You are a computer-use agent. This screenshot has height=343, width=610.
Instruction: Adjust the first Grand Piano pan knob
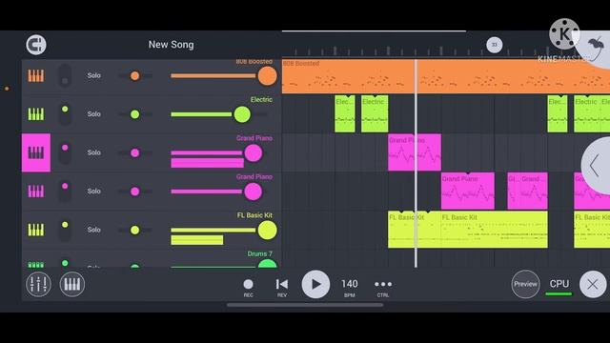pos(135,152)
